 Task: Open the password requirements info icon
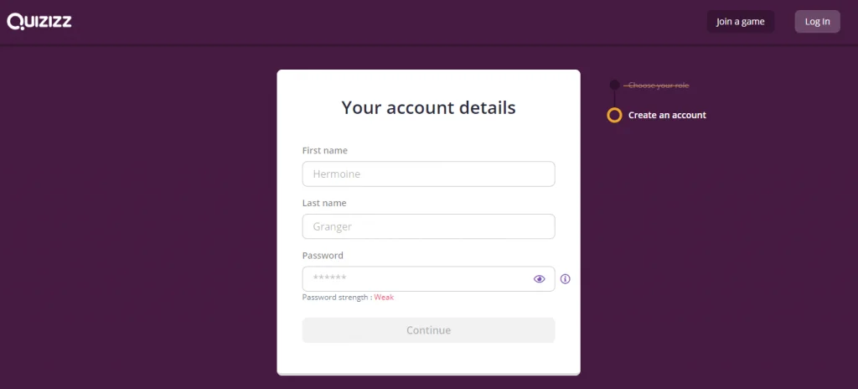tap(566, 279)
